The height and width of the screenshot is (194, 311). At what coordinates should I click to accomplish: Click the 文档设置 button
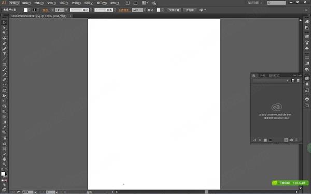174,10
